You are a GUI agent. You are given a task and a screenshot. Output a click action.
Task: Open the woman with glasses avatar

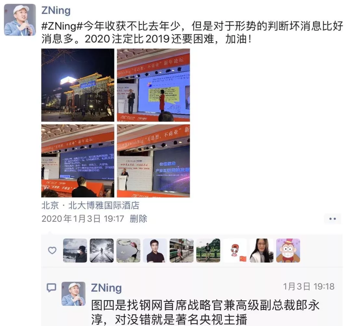[x=261, y=250]
